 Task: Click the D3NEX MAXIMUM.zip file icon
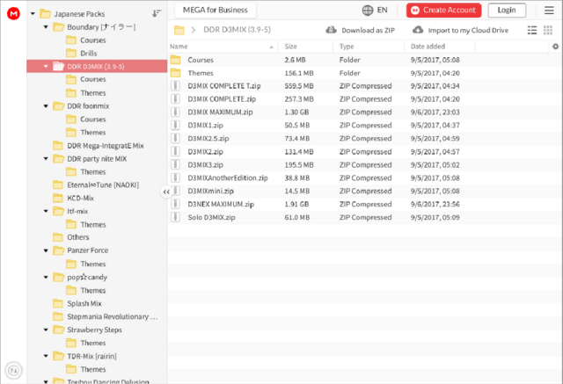tap(175, 204)
